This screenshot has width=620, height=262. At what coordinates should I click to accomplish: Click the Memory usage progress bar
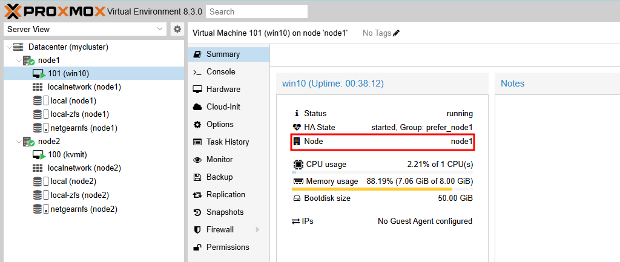coord(383,189)
